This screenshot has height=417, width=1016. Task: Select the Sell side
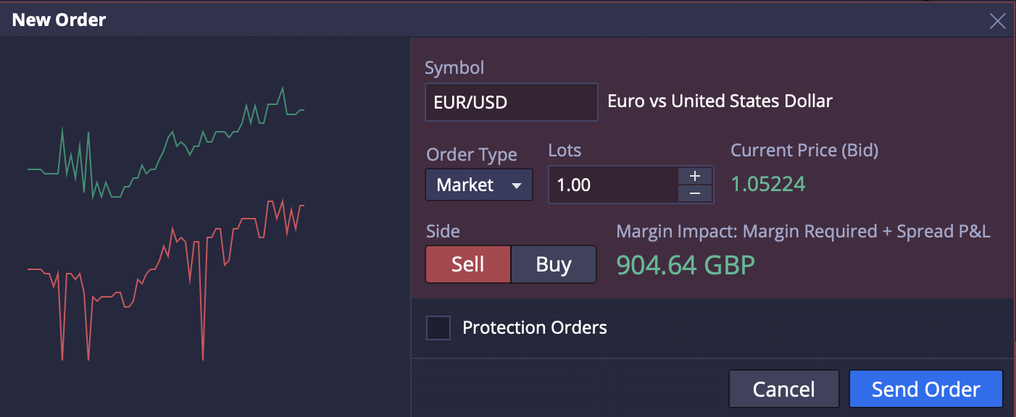[467, 264]
